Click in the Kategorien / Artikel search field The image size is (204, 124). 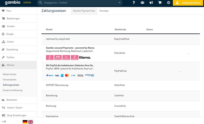(x=79, y=3)
